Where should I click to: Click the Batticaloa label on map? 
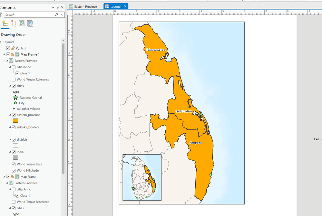[x=184, y=111]
